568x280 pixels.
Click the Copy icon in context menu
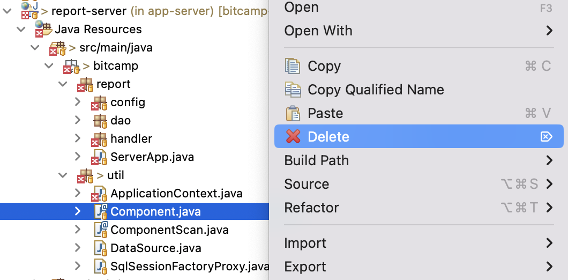[293, 66]
